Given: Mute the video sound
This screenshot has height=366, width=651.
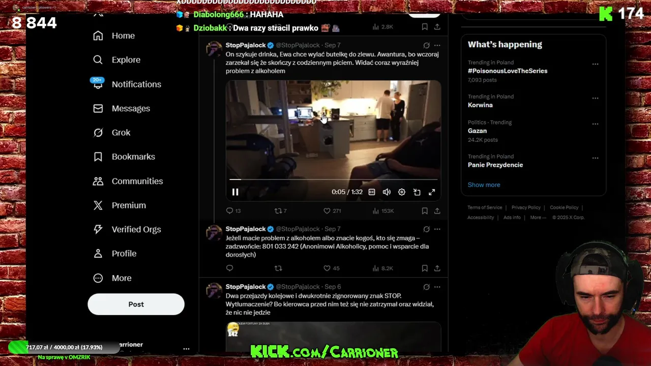Looking at the screenshot, I should point(387,192).
